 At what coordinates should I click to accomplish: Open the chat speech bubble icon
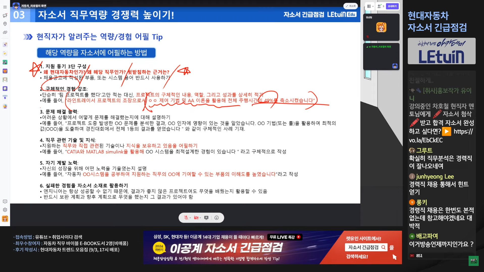[x=5, y=201]
